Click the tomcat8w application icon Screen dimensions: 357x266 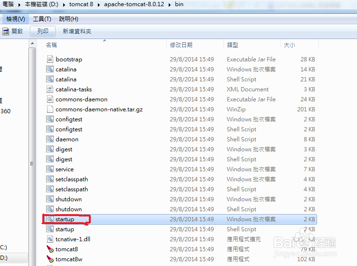[x=50, y=259]
